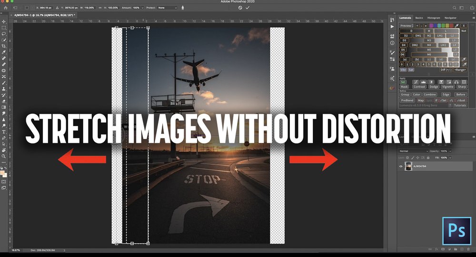Click the Mask button in Lumenzia

404,87
